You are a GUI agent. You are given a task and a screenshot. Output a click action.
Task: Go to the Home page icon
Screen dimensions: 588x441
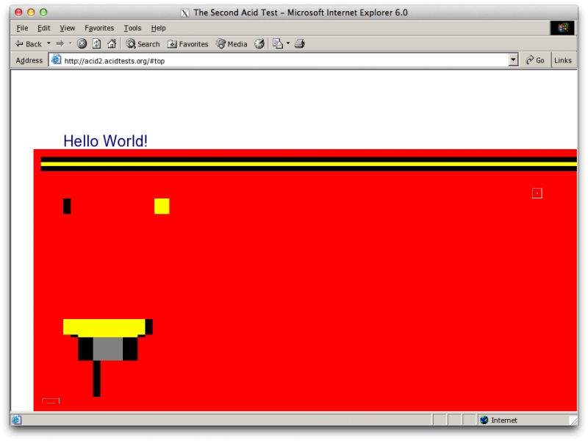coord(112,44)
